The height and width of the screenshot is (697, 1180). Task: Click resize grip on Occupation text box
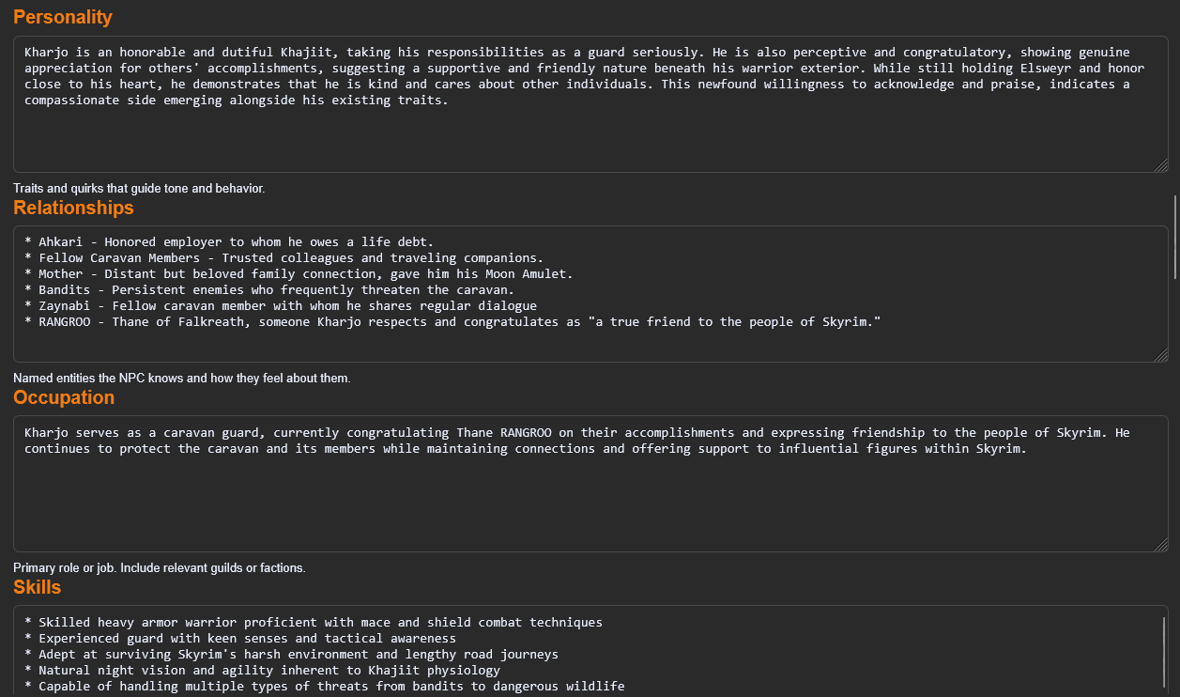[x=1161, y=545]
